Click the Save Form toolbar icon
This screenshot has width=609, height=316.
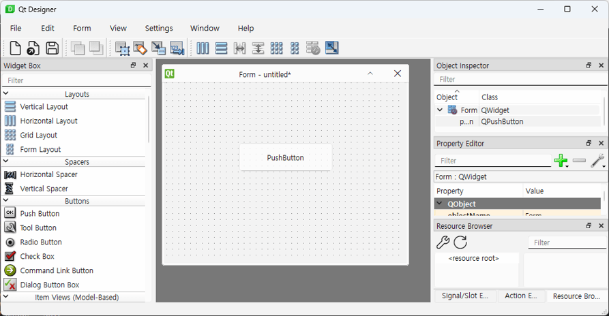(52, 48)
